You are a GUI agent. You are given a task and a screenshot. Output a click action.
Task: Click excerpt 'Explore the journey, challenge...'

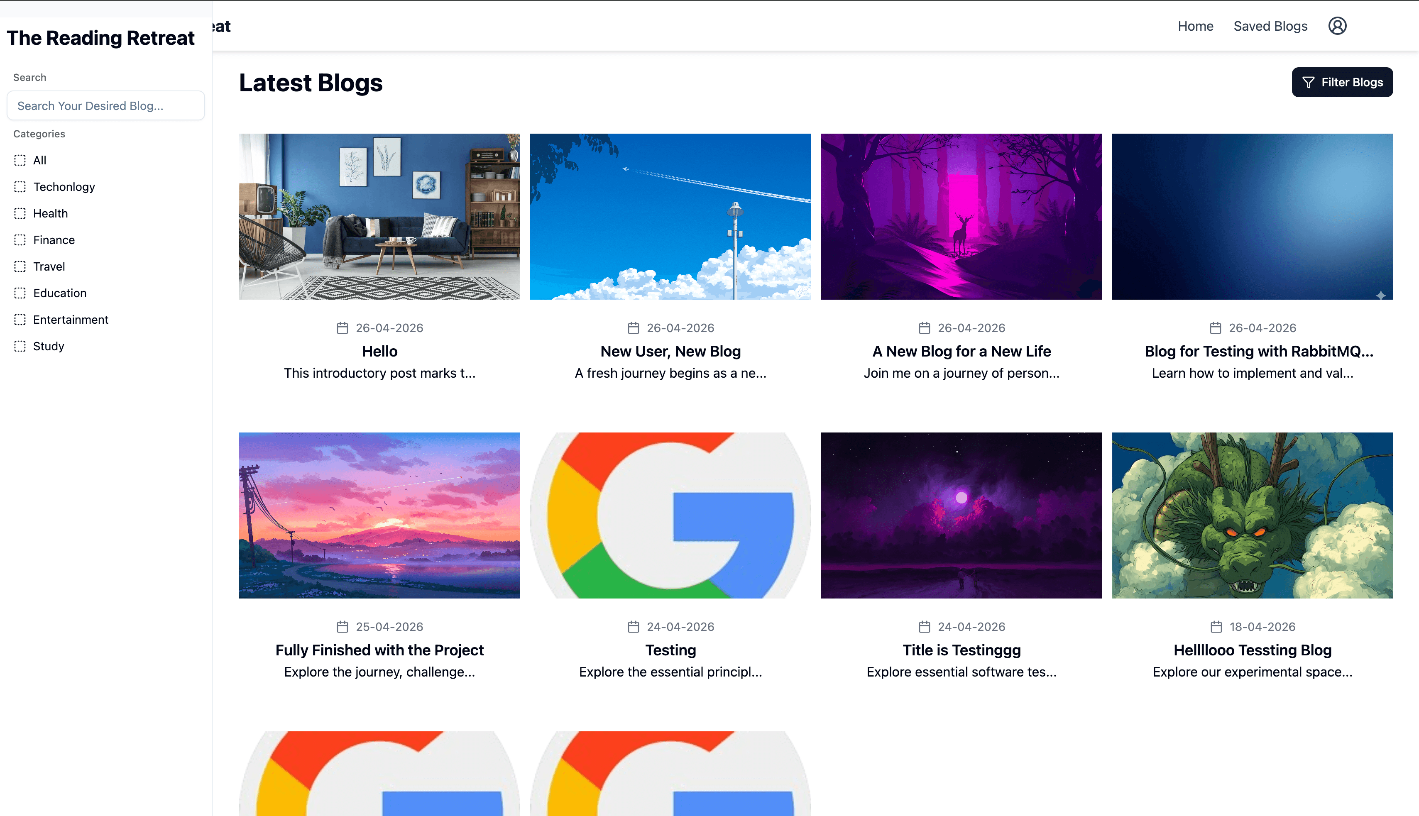[x=379, y=672]
